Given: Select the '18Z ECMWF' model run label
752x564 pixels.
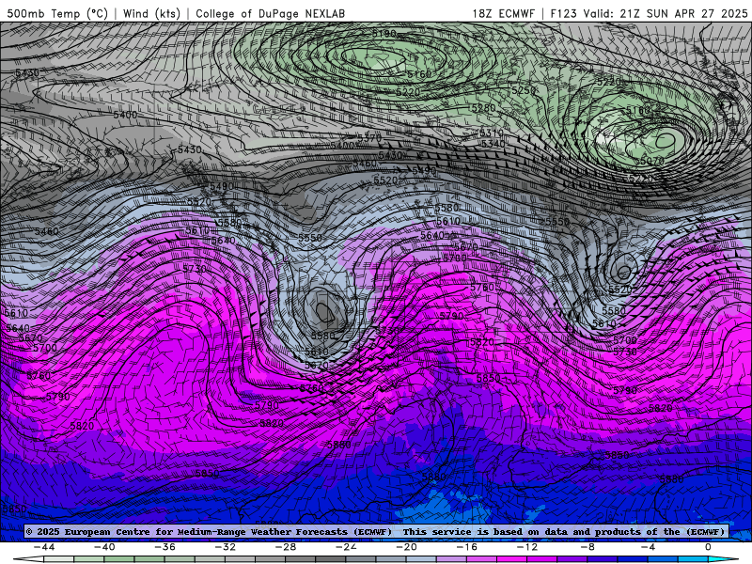Looking at the screenshot, I should tap(503, 13).
